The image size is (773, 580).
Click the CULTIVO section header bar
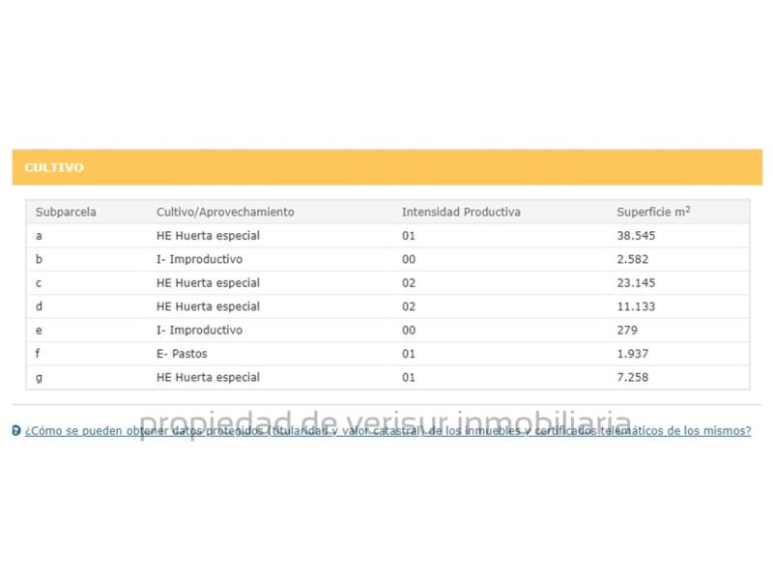(x=386, y=167)
